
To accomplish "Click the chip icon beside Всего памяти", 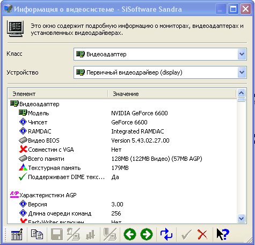I will 23,159.
